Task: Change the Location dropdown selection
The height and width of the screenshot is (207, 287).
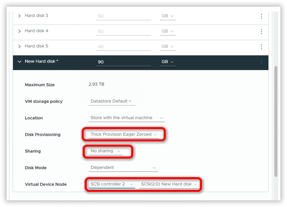Action: [x=127, y=118]
